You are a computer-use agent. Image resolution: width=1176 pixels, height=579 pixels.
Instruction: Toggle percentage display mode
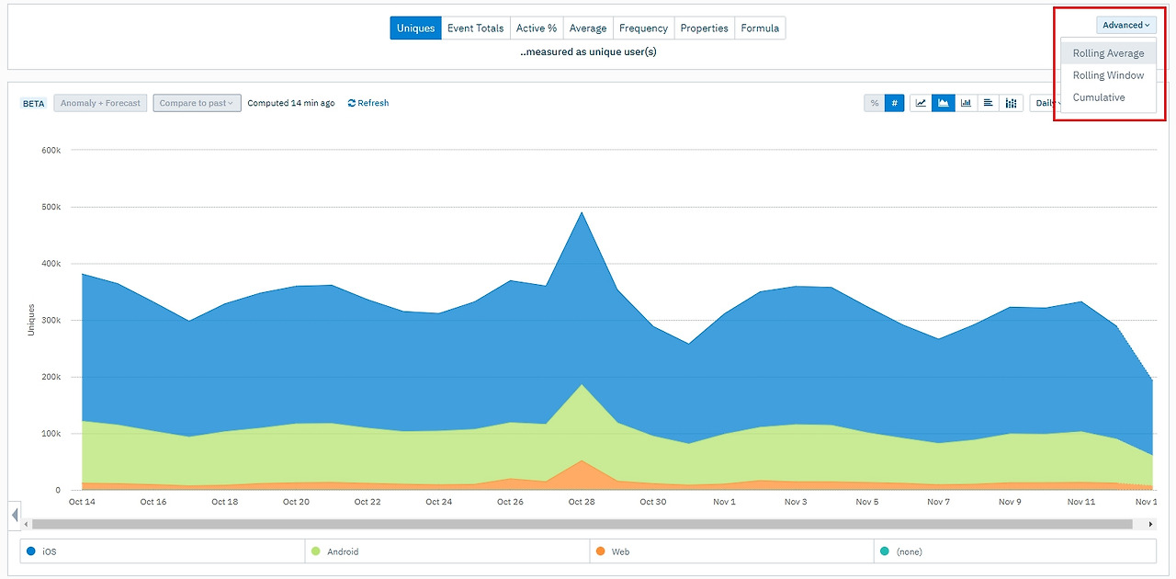coord(874,103)
